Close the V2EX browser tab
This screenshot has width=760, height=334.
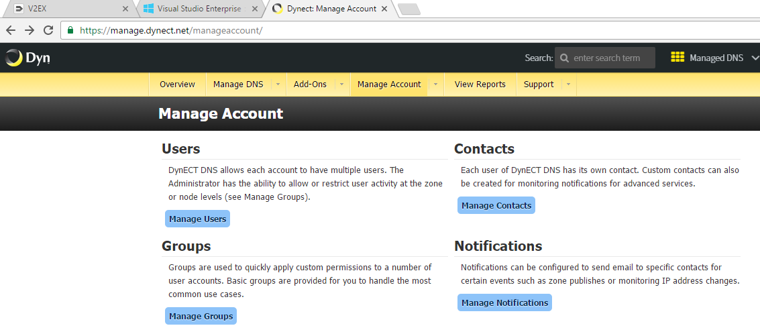tap(125, 9)
